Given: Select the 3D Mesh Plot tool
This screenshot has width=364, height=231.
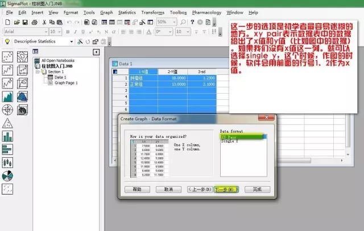Looking at the screenshot, I should (x=22, y=96).
